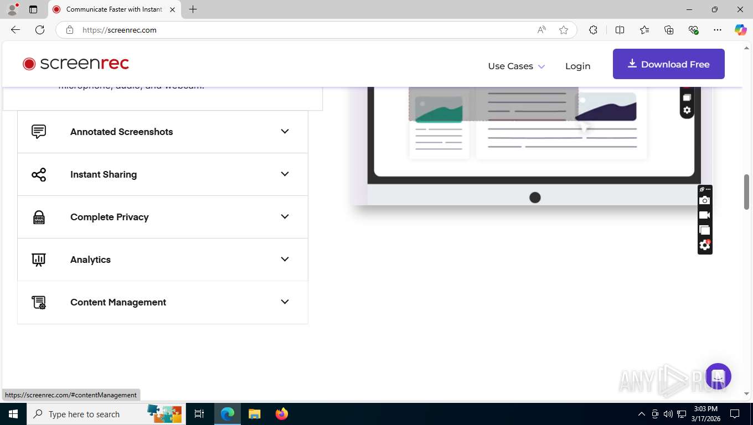Open Edge Settings and more menu
Image resolution: width=753 pixels, height=425 pixels.
coord(718,30)
